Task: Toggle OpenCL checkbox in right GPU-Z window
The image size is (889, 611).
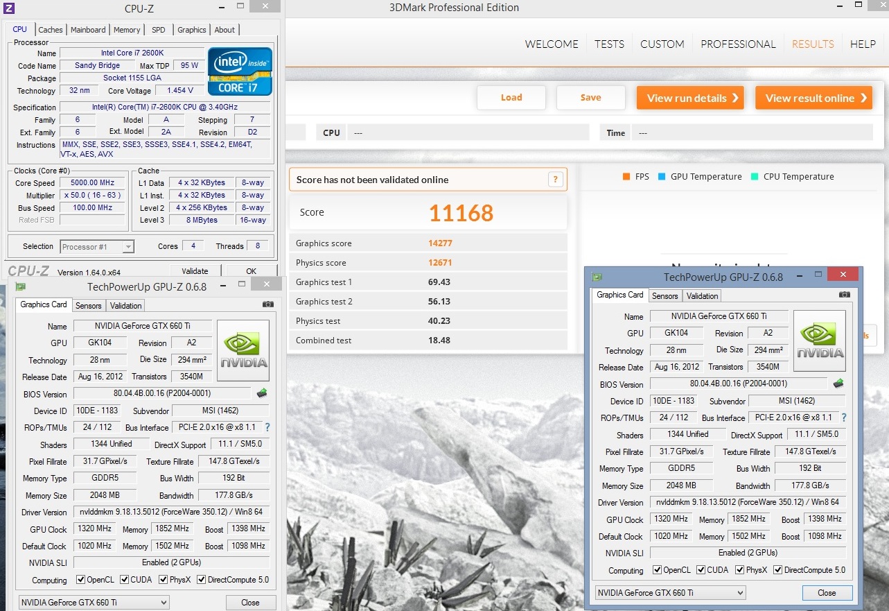Action: click(x=658, y=570)
